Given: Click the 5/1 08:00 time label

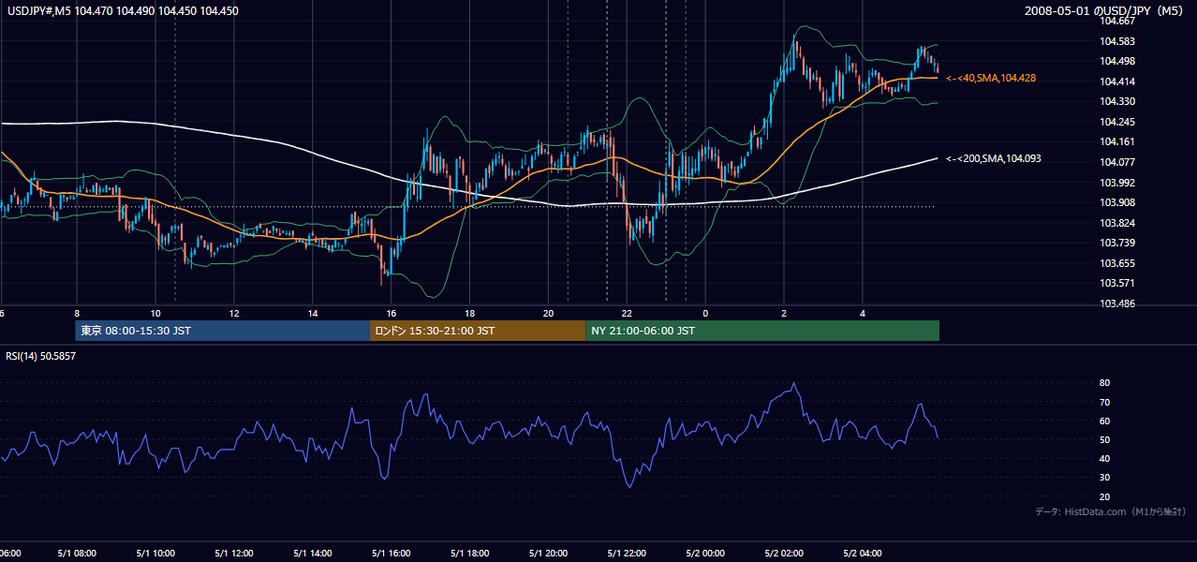Looking at the screenshot, I should pos(78,554).
